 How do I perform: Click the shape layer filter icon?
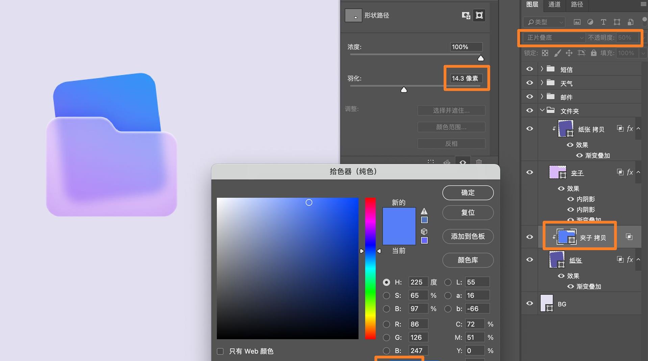(617, 22)
